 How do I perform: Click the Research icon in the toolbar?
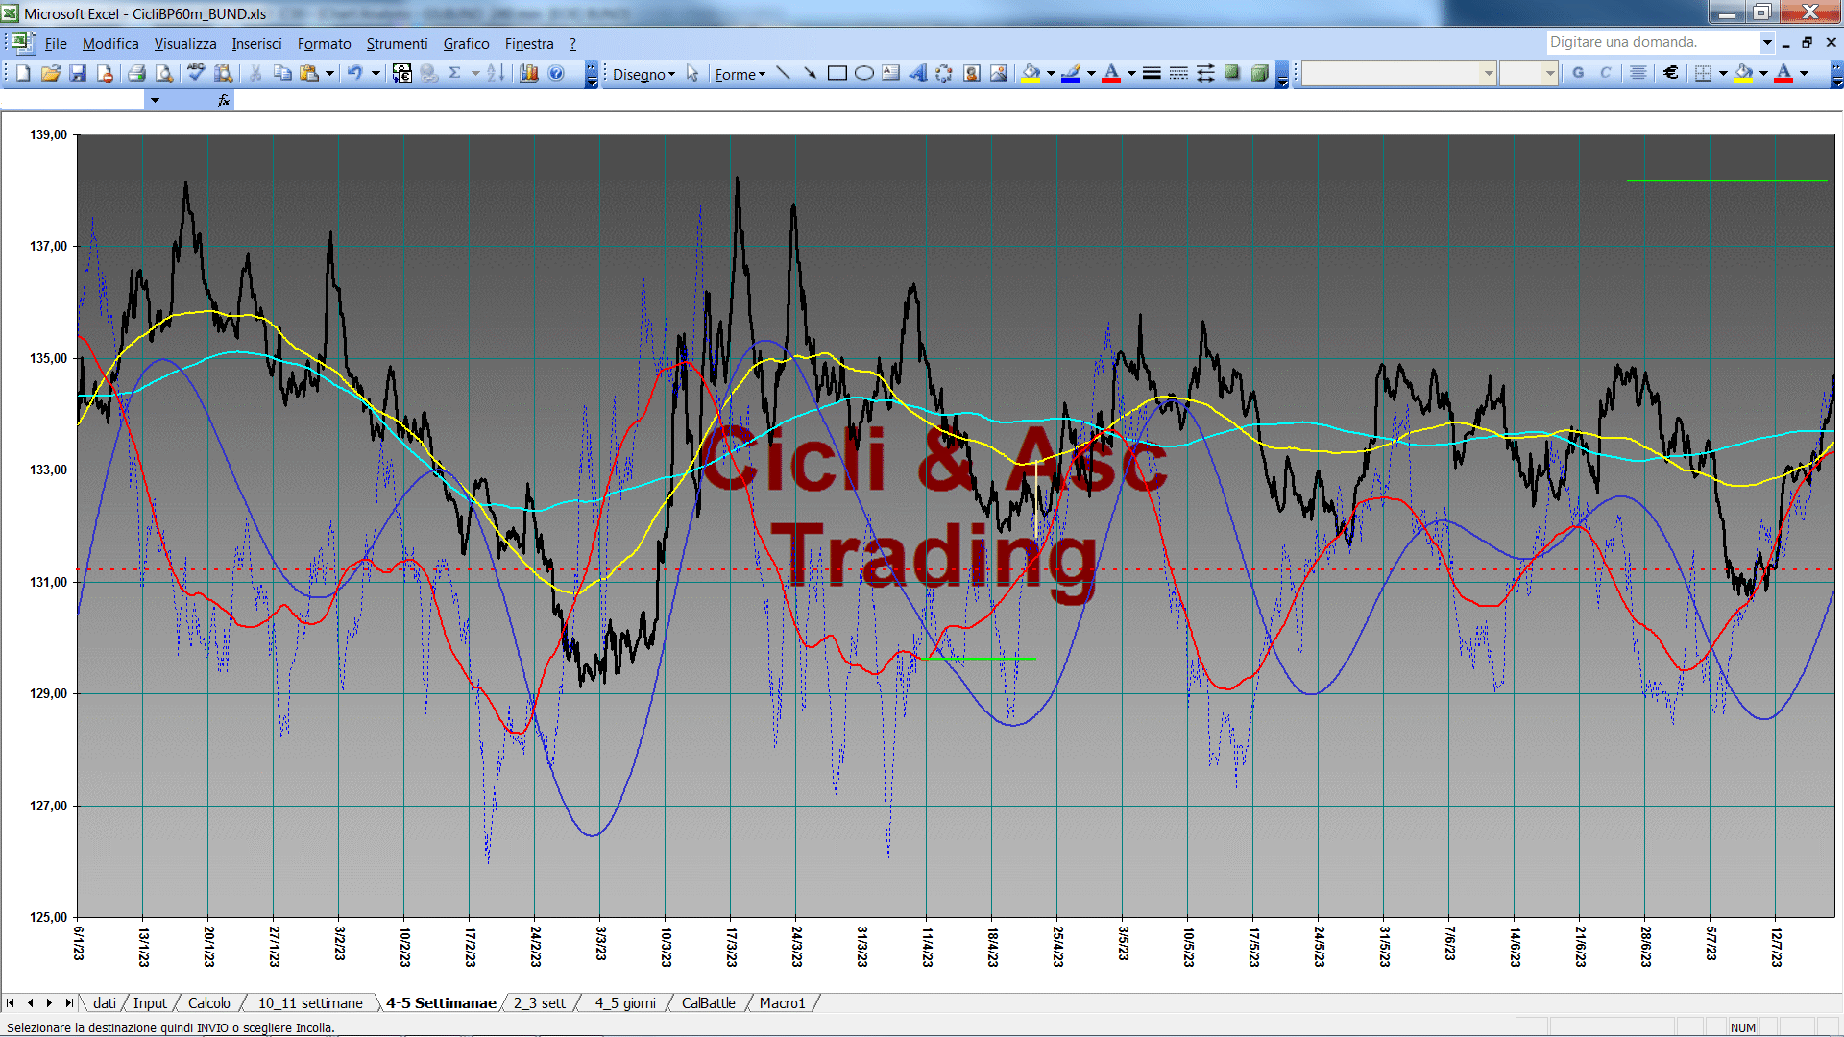pos(224,73)
